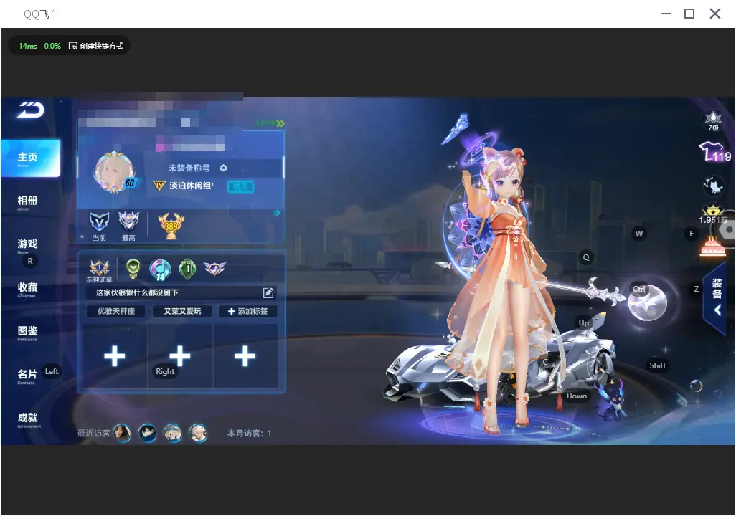Edit the signature with pencil icon
The image size is (736, 516).
click(268, 292)
